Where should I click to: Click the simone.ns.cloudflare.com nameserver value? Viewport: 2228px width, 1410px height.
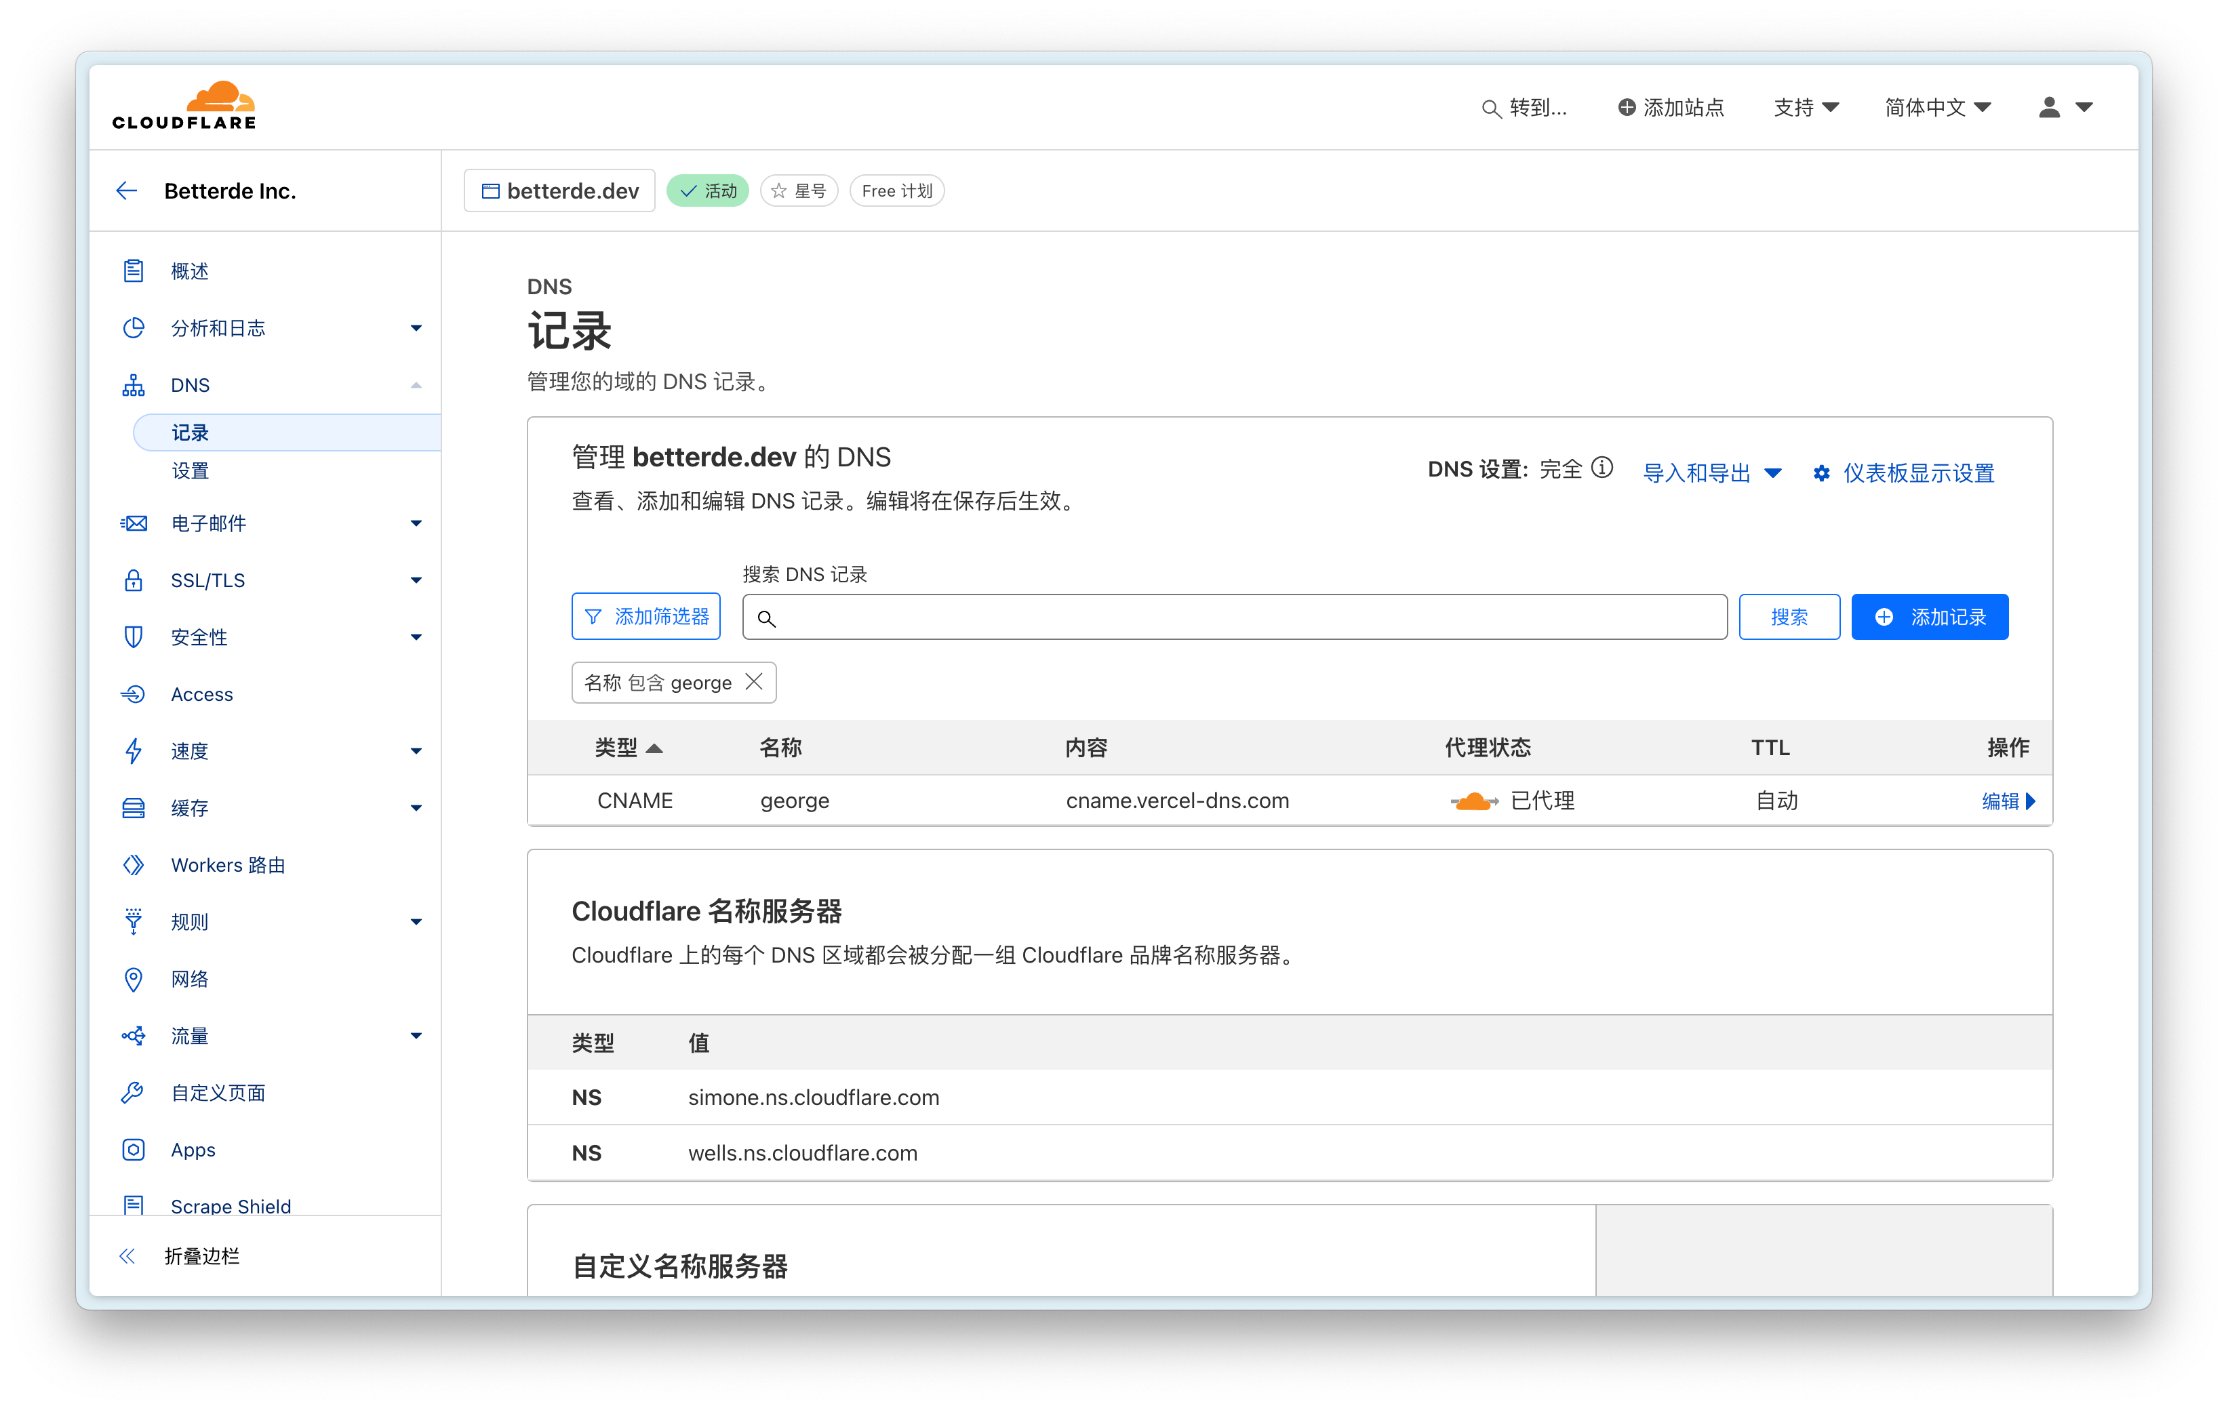click(x=813, y=1097)
